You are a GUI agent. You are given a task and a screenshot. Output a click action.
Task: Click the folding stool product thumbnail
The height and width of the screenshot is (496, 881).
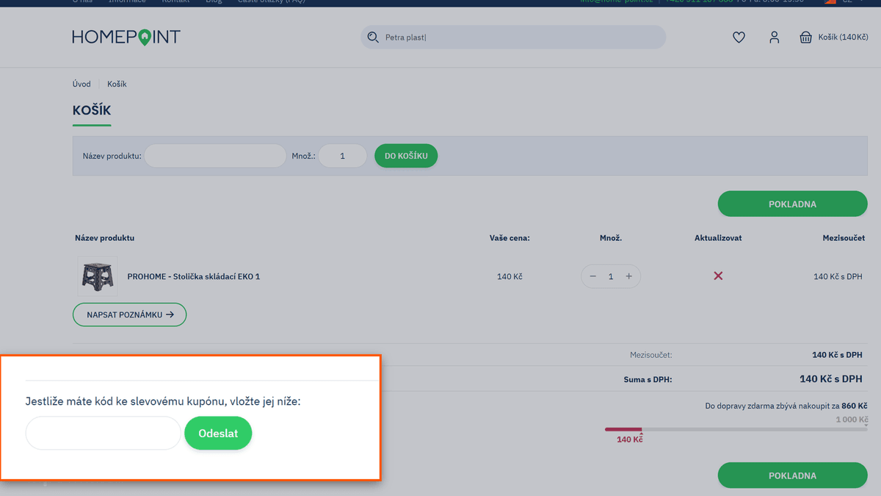(x=97, y=276)
